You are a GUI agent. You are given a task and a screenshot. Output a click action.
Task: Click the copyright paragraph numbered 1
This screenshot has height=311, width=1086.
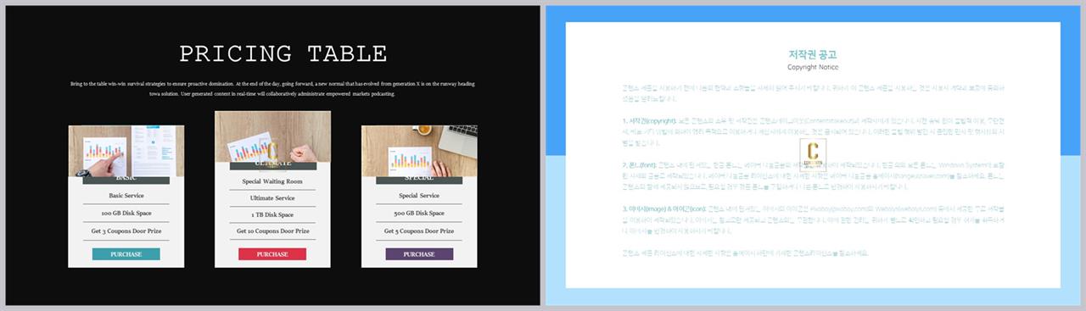813,132
